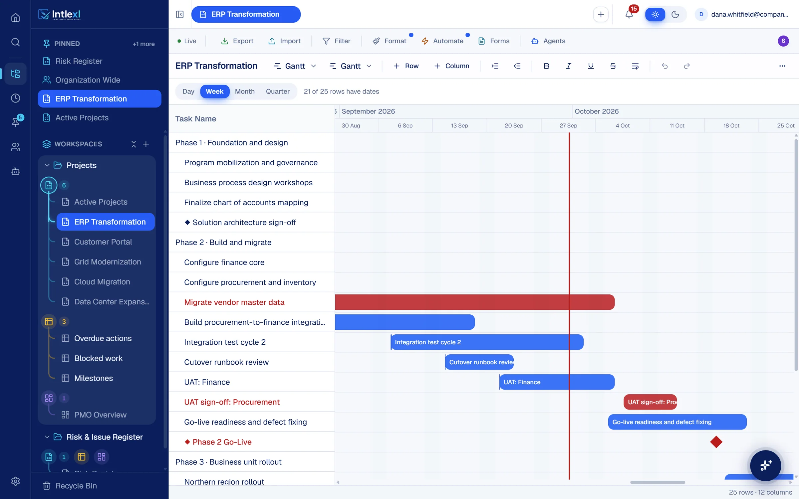The image size is (799, 499).
Task: Toggle text wrap icon
Action: [635, 66]
